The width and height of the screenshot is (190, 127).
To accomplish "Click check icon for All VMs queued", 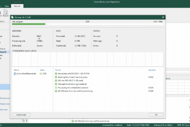I will (x=56, y=91).
